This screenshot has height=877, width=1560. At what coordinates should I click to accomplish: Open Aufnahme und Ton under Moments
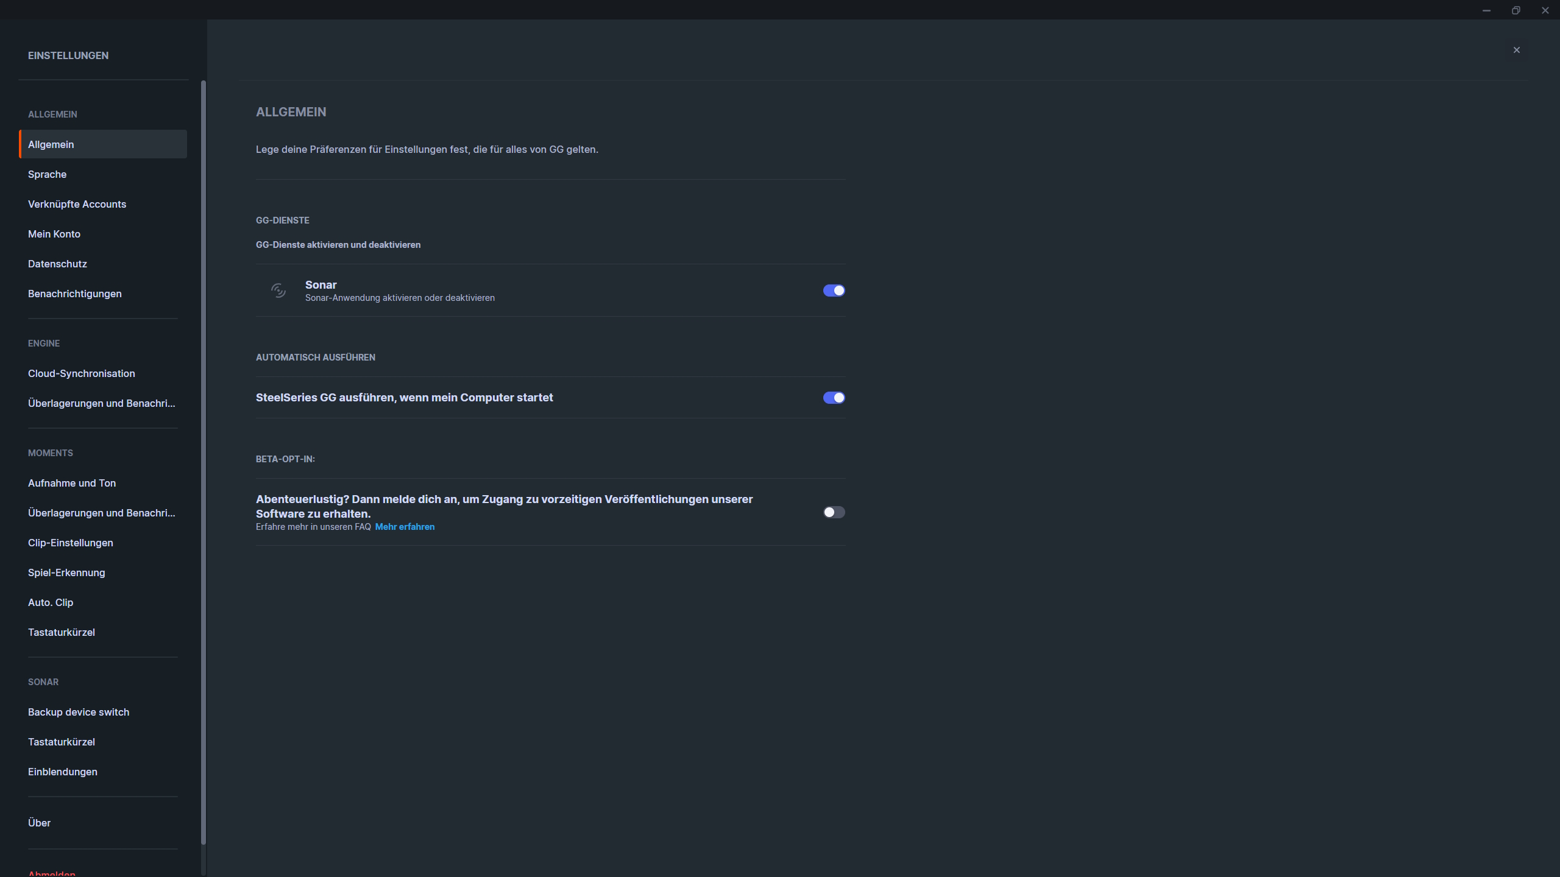(71, 483)
